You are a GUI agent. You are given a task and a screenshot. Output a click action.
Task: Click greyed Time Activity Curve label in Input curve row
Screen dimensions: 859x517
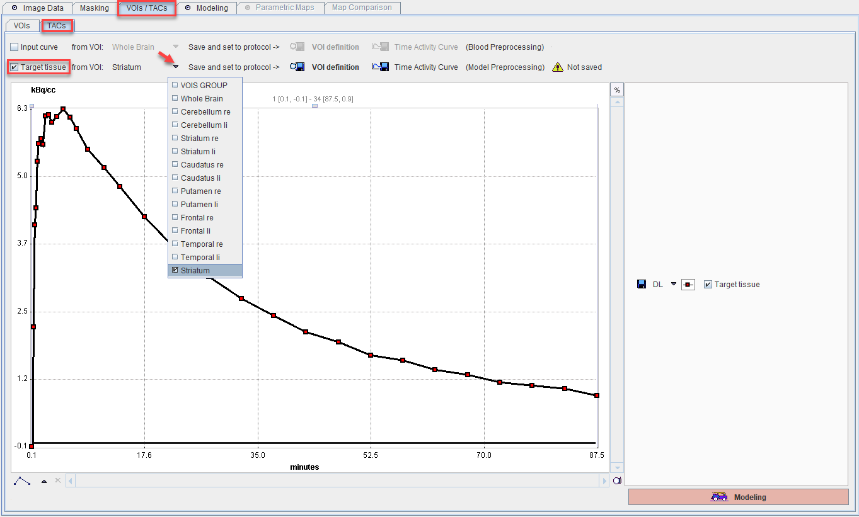tap(426, 47)
